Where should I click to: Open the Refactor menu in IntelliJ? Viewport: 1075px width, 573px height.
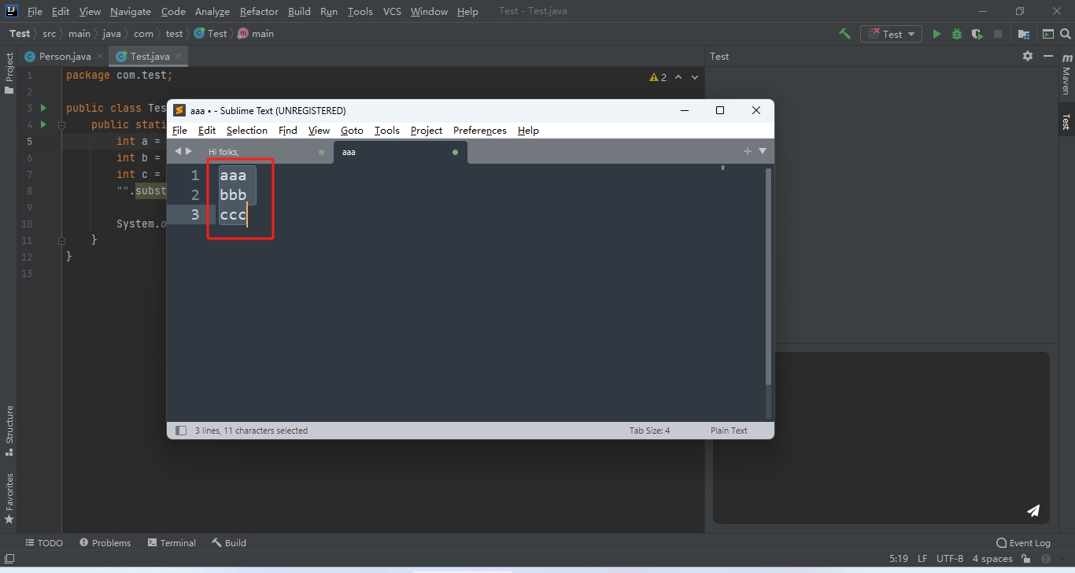(x=259, y=12)
